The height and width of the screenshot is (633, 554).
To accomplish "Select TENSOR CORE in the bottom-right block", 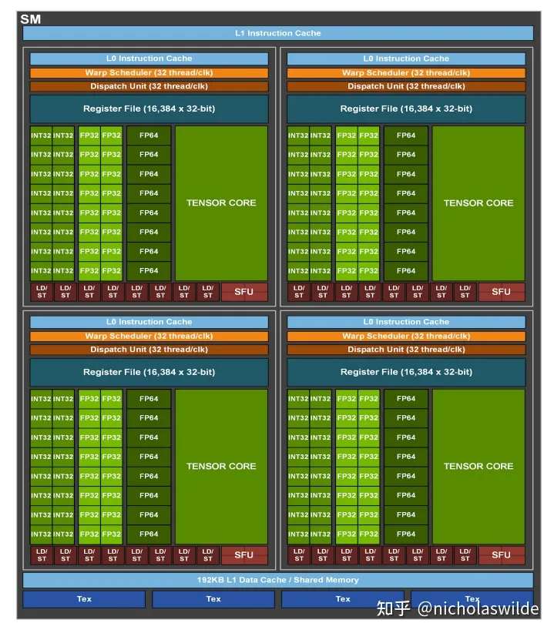I will point(478,466).
